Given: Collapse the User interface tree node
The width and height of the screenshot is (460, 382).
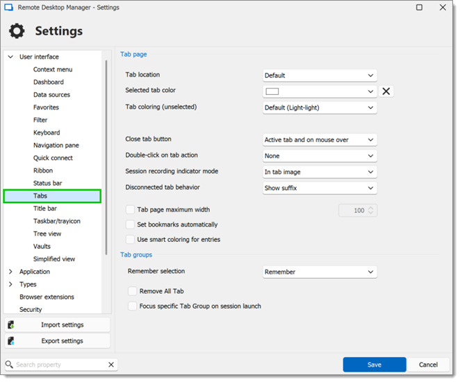Looking at the screenshot, I should click(10, 57).
